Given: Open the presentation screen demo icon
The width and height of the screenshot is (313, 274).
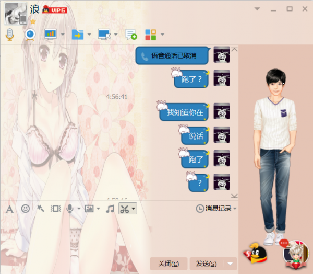Looking at the screenshot, I should (x=51, y=34).
